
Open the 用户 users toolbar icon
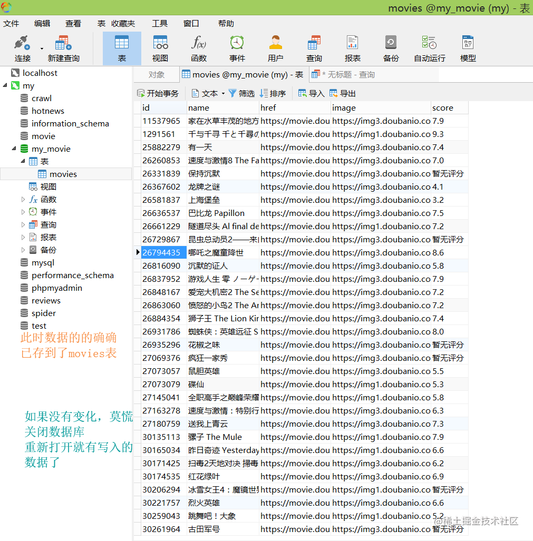coord(276,48)
